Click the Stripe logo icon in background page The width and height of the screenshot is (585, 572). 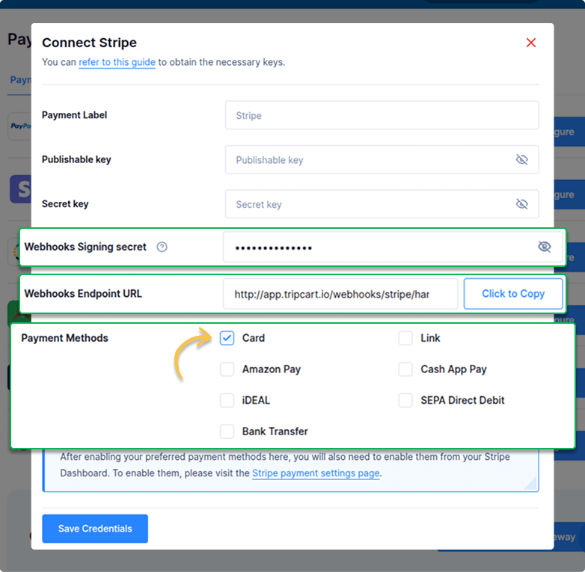tap(20, 189)
